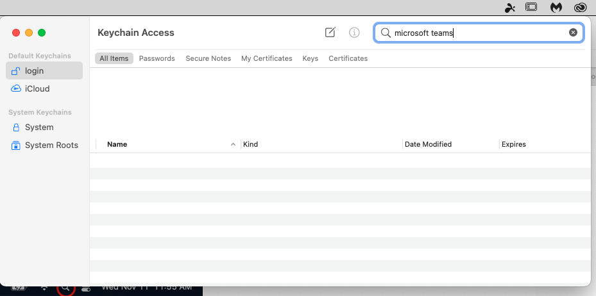Viewport: 596px width, 296px height.
Task: Open the display panel menu bar icon
Action: (x=531, y=8)
